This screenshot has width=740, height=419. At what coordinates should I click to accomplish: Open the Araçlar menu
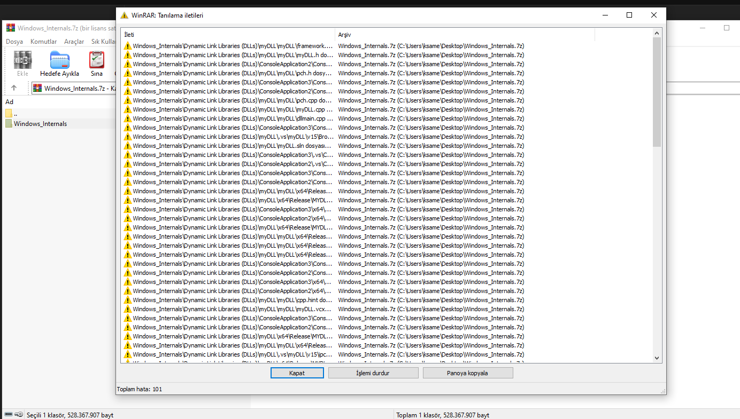coord(74,42)
